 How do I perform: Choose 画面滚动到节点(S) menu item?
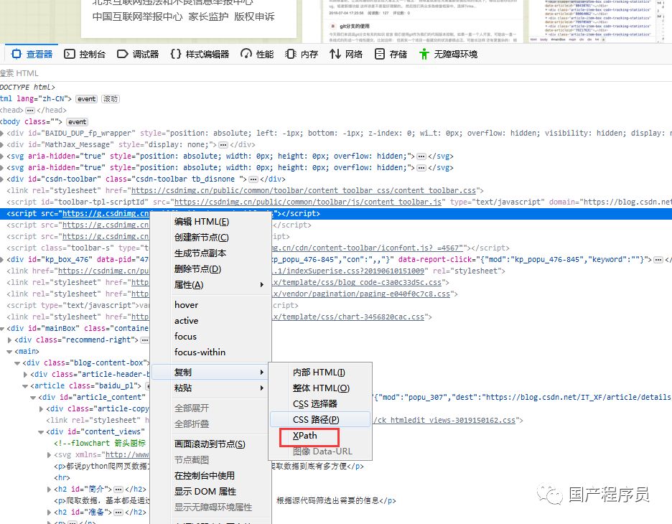point(211,444)
